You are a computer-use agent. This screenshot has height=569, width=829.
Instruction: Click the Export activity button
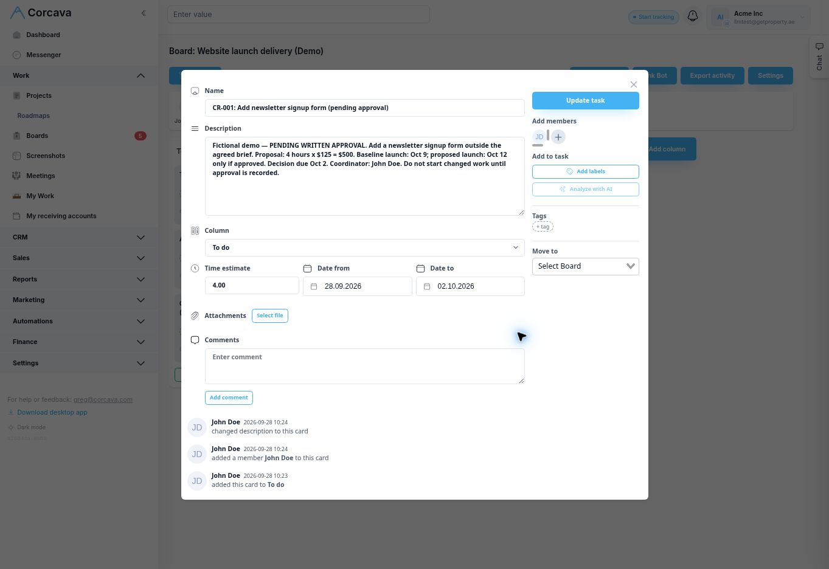point(712,75)
